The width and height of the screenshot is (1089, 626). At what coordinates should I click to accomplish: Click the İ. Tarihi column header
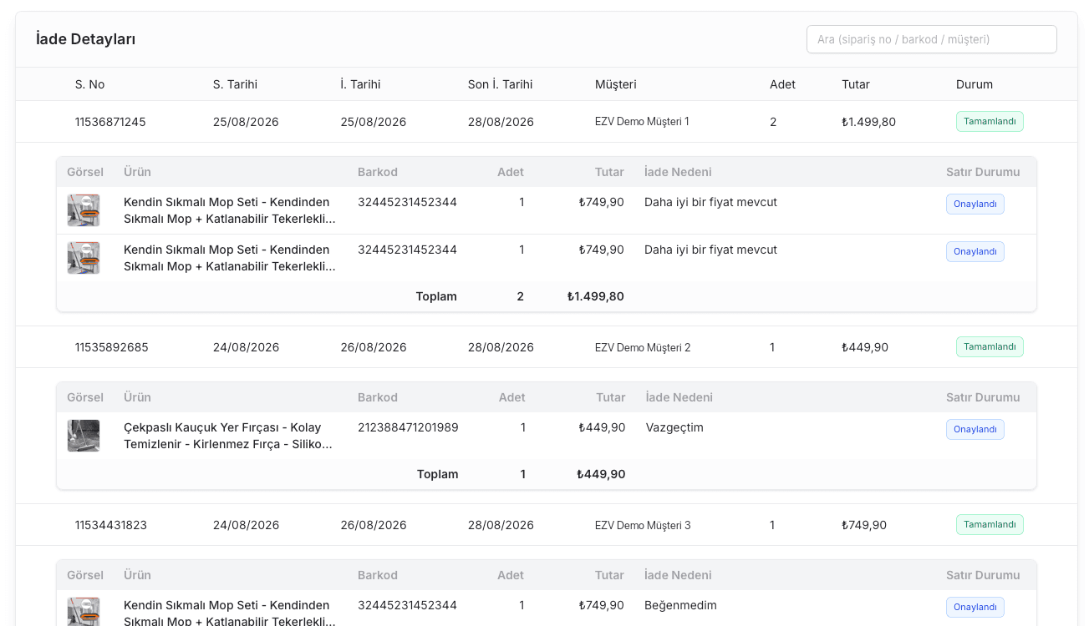point(360,84)
